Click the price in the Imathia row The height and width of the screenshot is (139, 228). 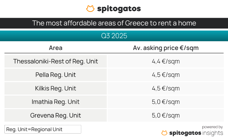(166, 102)
